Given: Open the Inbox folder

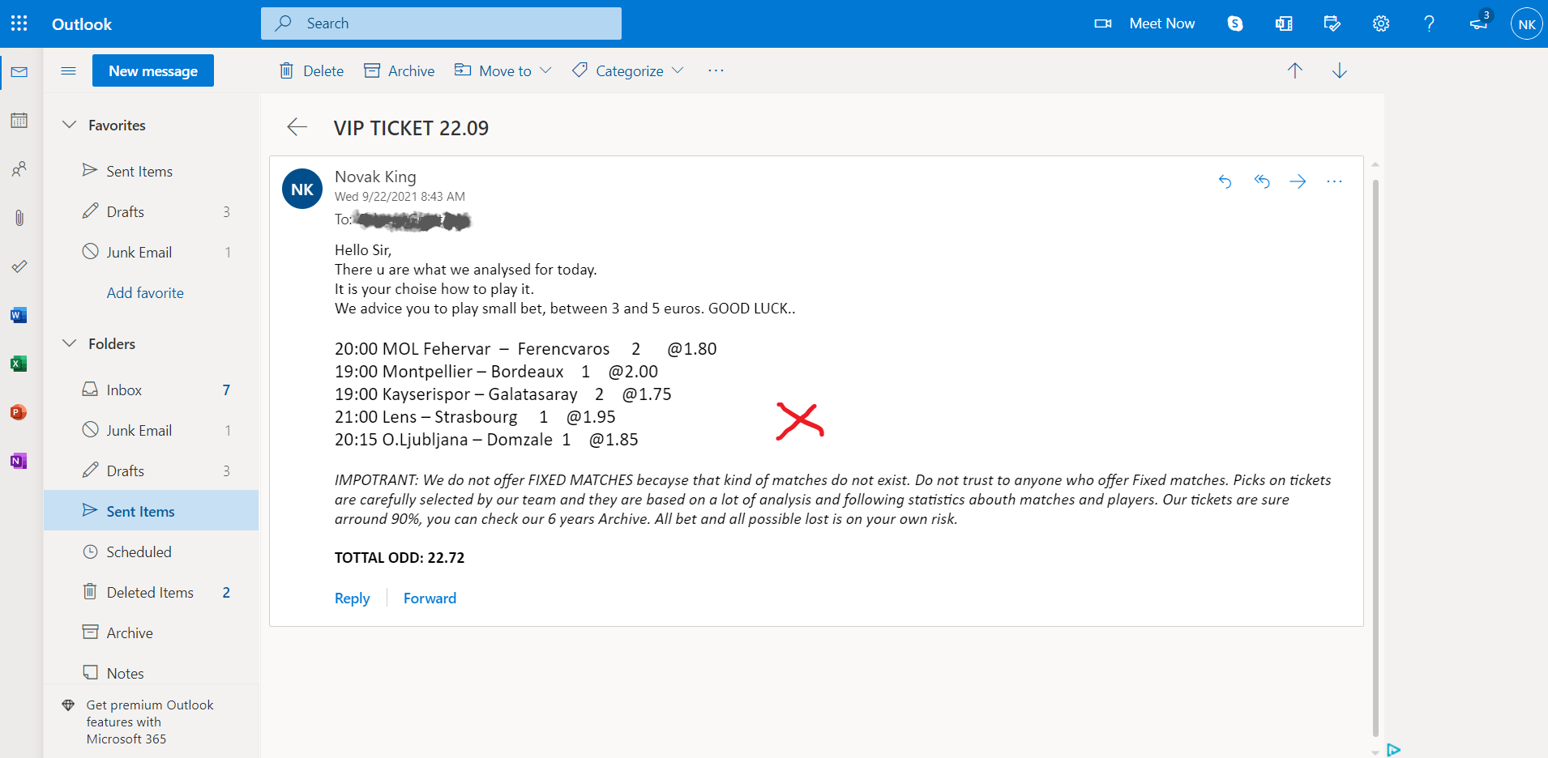Looking at the screenshot, I should click(x=152, y=390).
